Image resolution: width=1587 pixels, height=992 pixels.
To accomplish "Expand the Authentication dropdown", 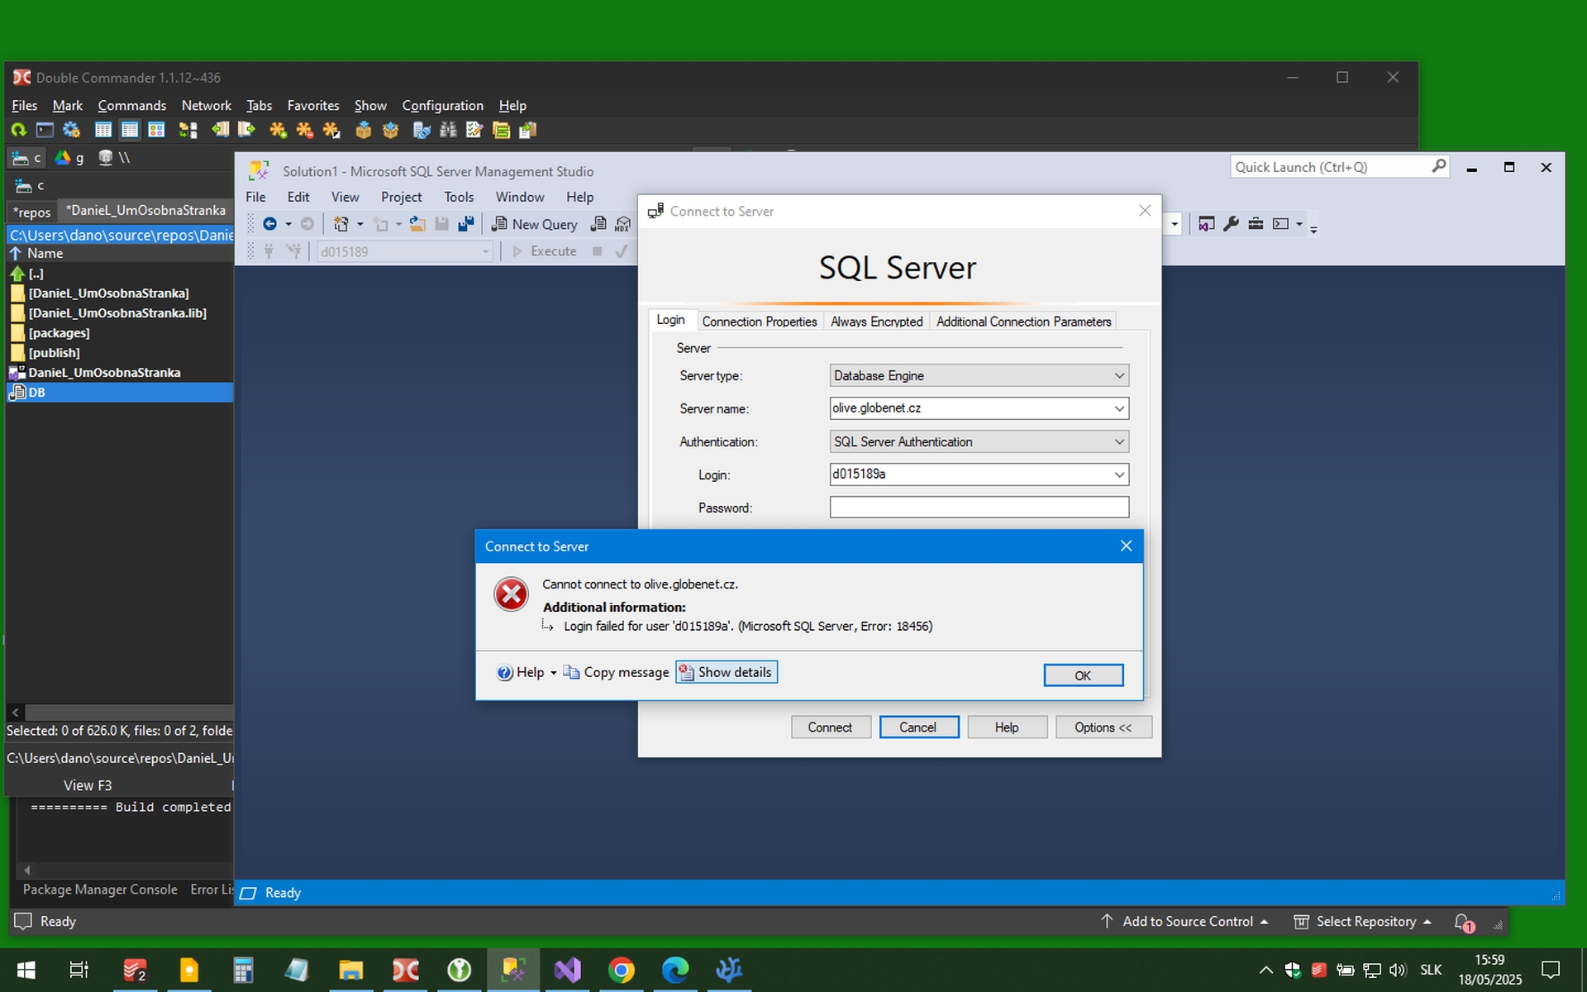I will [x=1119, y=441].
